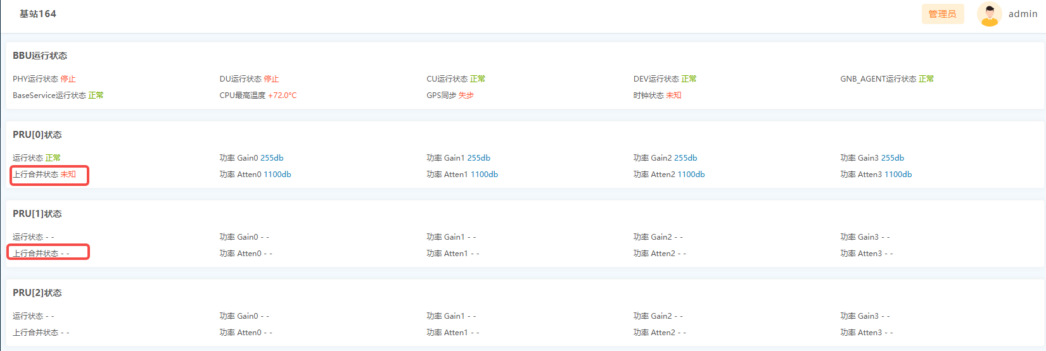Click the admin user avatar
The height and width of the screenshot is (351, 1046).
[989, 14]
